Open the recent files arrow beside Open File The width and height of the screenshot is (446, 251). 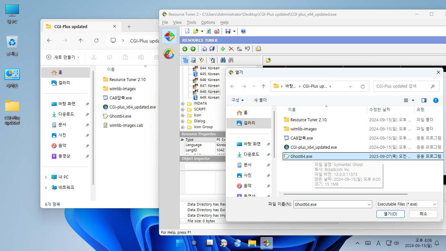202,31
